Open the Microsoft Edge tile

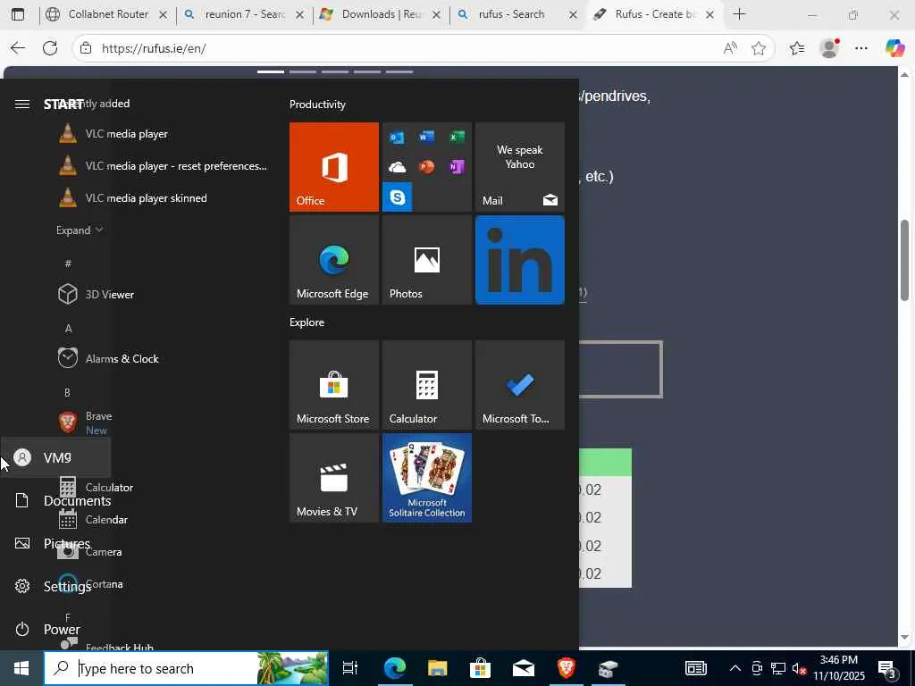click(334, 260)
